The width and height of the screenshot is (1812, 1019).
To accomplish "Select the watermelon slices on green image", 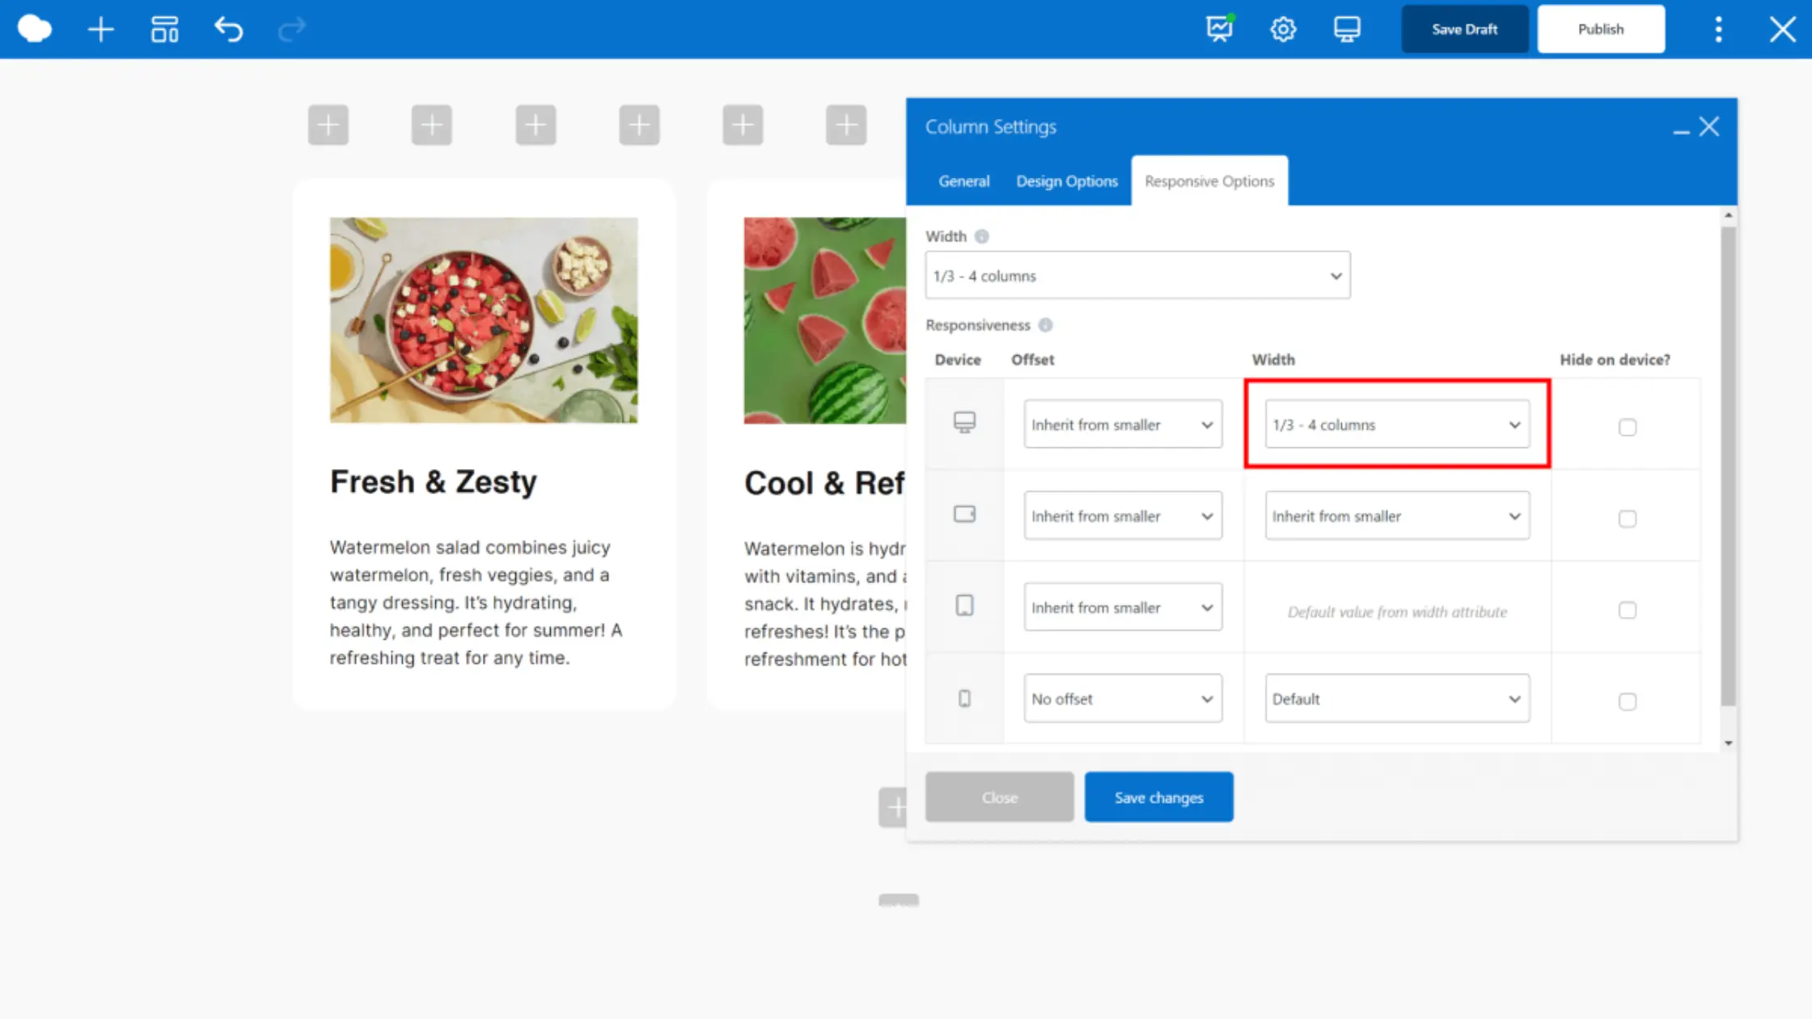I will [825, 320].
